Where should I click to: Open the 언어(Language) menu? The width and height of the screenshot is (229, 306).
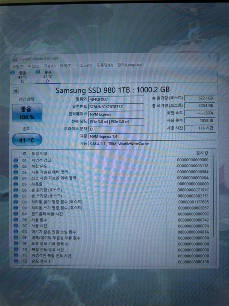point(130,65)
